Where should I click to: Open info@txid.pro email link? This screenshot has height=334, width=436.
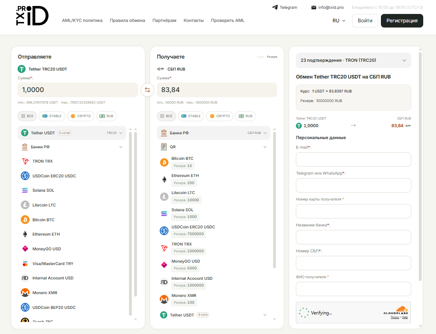click(x=331, y=8)
